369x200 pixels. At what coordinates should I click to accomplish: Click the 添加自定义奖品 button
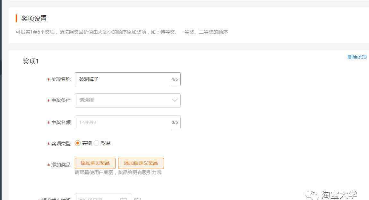click(141, 163)
